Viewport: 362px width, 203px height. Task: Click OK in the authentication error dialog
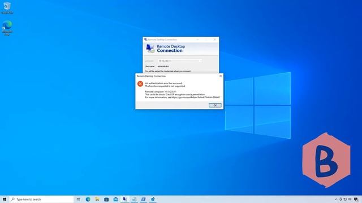coord(215,105)
